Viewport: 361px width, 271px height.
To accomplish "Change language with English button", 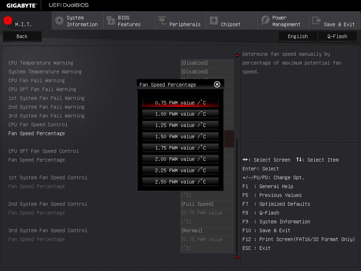I will [x=298, y=36].
